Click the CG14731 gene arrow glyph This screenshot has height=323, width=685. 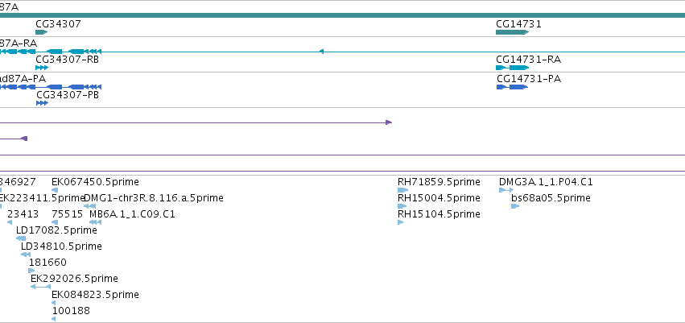(x=513, y=32)
